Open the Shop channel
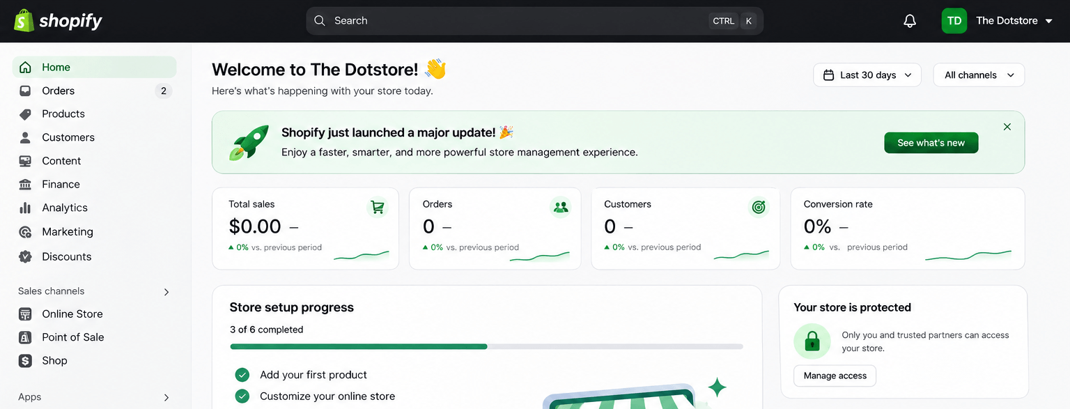The image size is (1070, 409). pos(95,361)
